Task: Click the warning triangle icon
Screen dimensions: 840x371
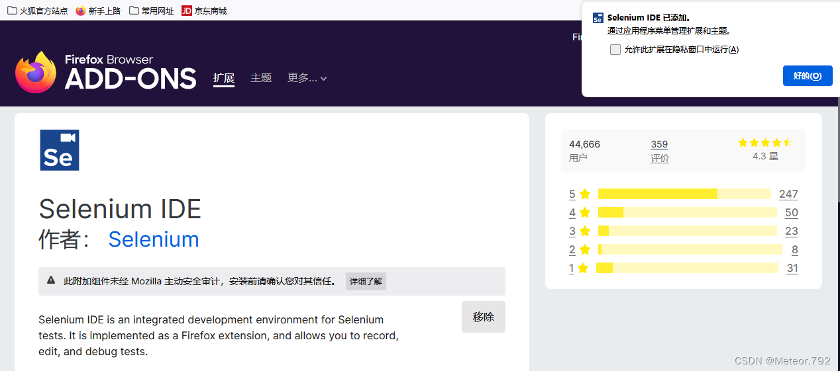Action: click(51, 280)
